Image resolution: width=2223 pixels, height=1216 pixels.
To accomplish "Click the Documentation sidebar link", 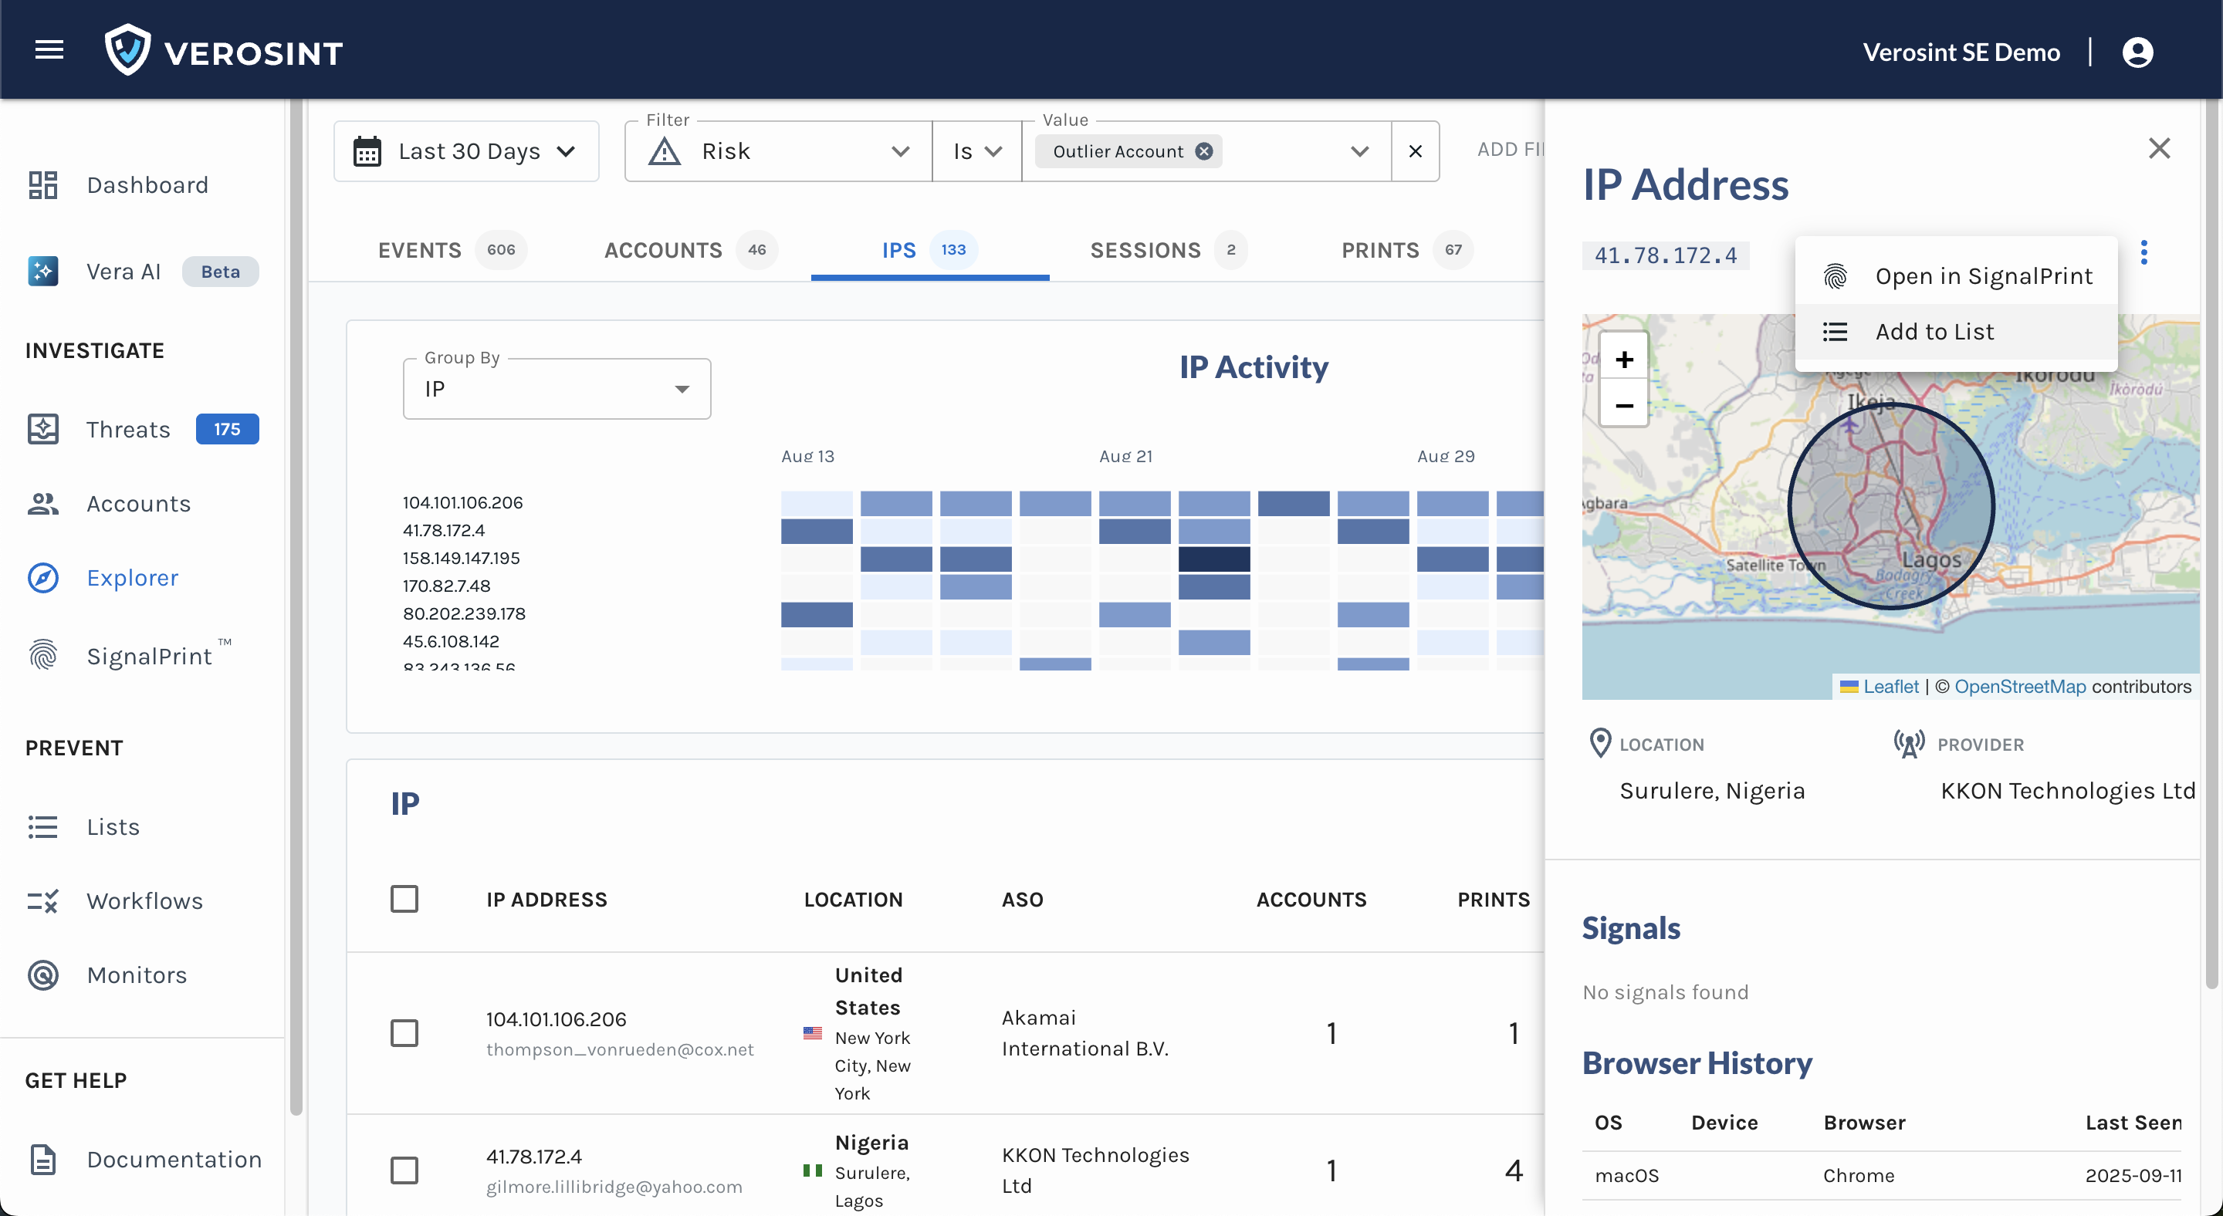I will click(174, 1159).
